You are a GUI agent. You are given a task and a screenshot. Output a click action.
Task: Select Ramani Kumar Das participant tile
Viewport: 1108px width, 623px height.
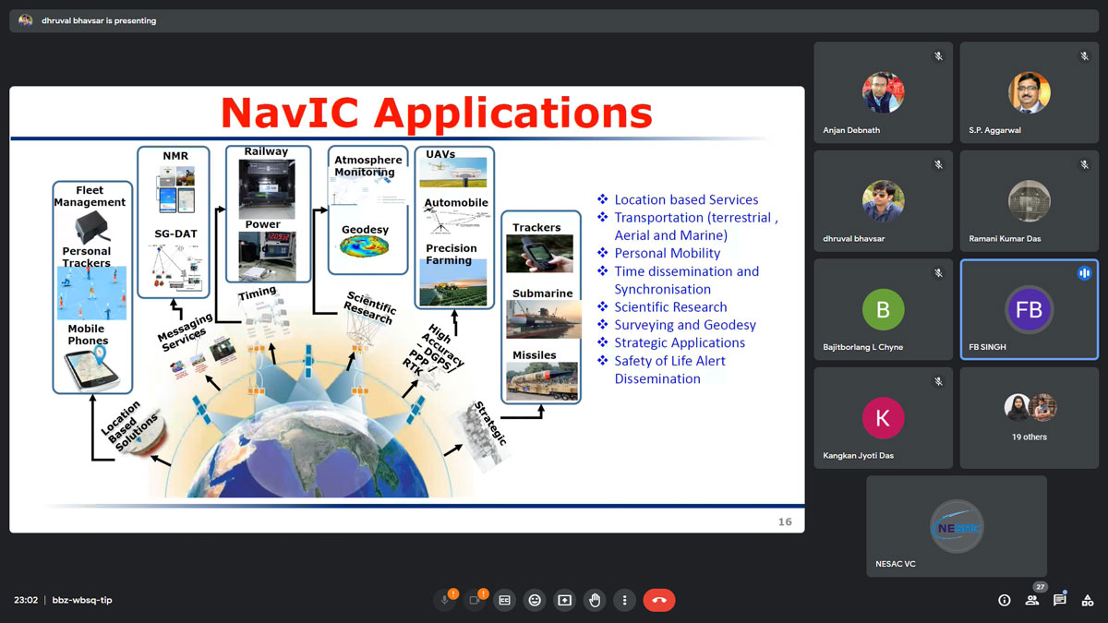[x=1029, y=201]
